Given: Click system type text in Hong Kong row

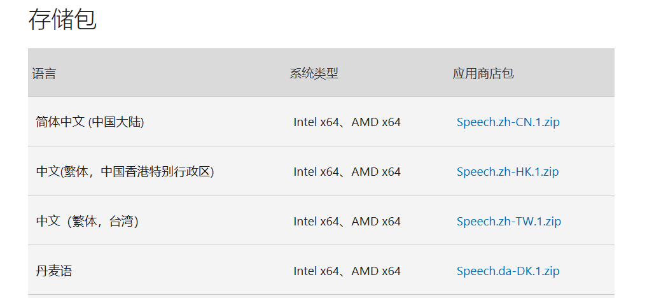Looking at the screenshot, I should [347, 172].
